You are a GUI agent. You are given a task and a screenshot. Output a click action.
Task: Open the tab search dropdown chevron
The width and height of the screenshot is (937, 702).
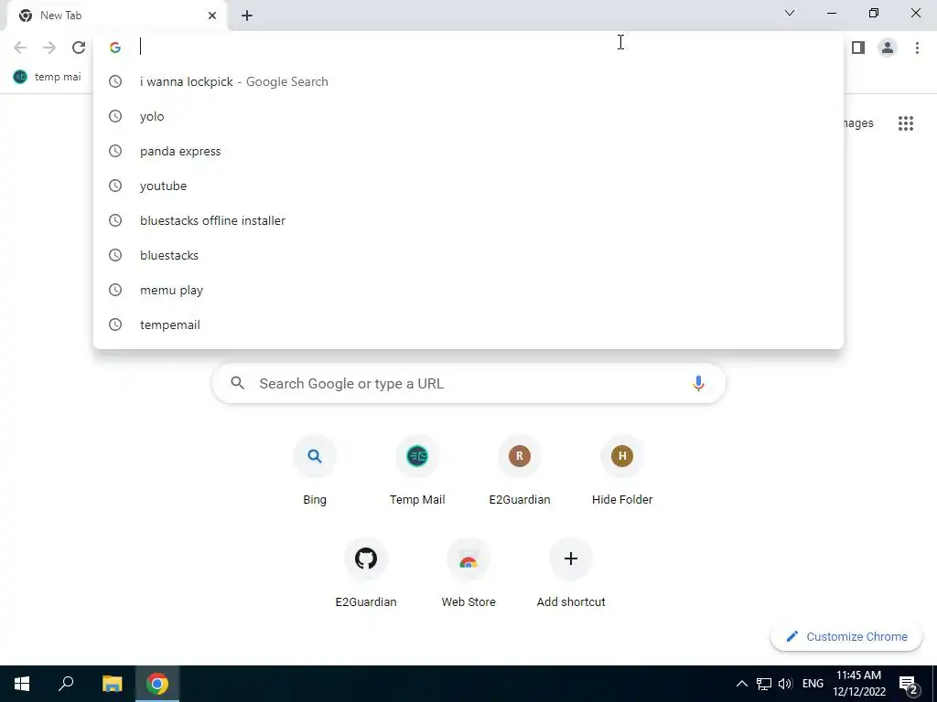pyautogui.click(x=790, y=13)
